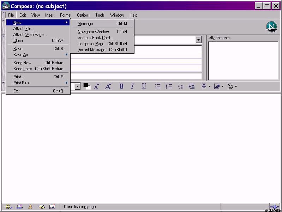Select New in the File menu
This screenshot has height=212, width=282.
click(x=38, y=23)
